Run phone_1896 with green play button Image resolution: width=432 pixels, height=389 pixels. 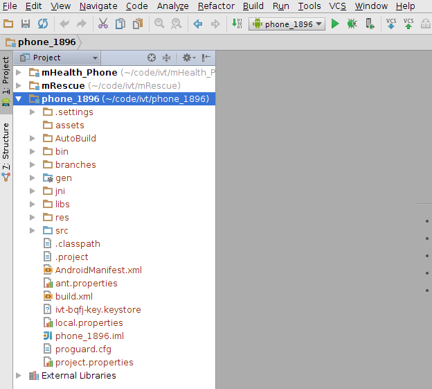pos(335,24)
